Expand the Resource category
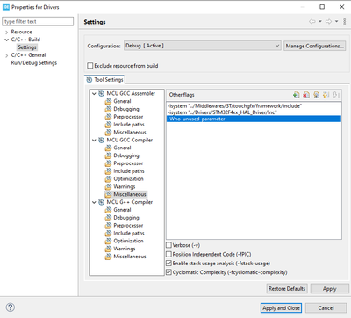Image resolution: width=351 pixels, height=318 pixels. 6,32
